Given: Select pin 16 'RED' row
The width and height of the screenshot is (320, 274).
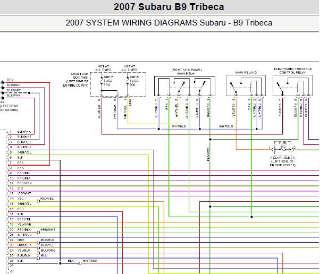Looking at the screenshot, I should (x=16, y=209).
